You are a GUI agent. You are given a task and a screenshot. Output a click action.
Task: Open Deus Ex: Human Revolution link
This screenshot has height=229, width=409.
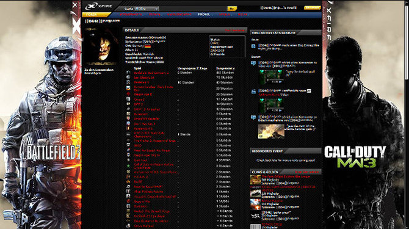pos(151,221)
